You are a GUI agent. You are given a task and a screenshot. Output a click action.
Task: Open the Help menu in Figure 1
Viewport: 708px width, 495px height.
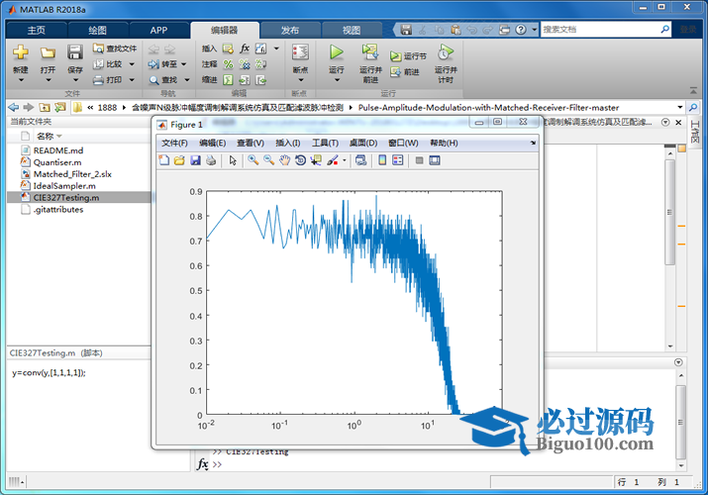[x=444, y=143]
